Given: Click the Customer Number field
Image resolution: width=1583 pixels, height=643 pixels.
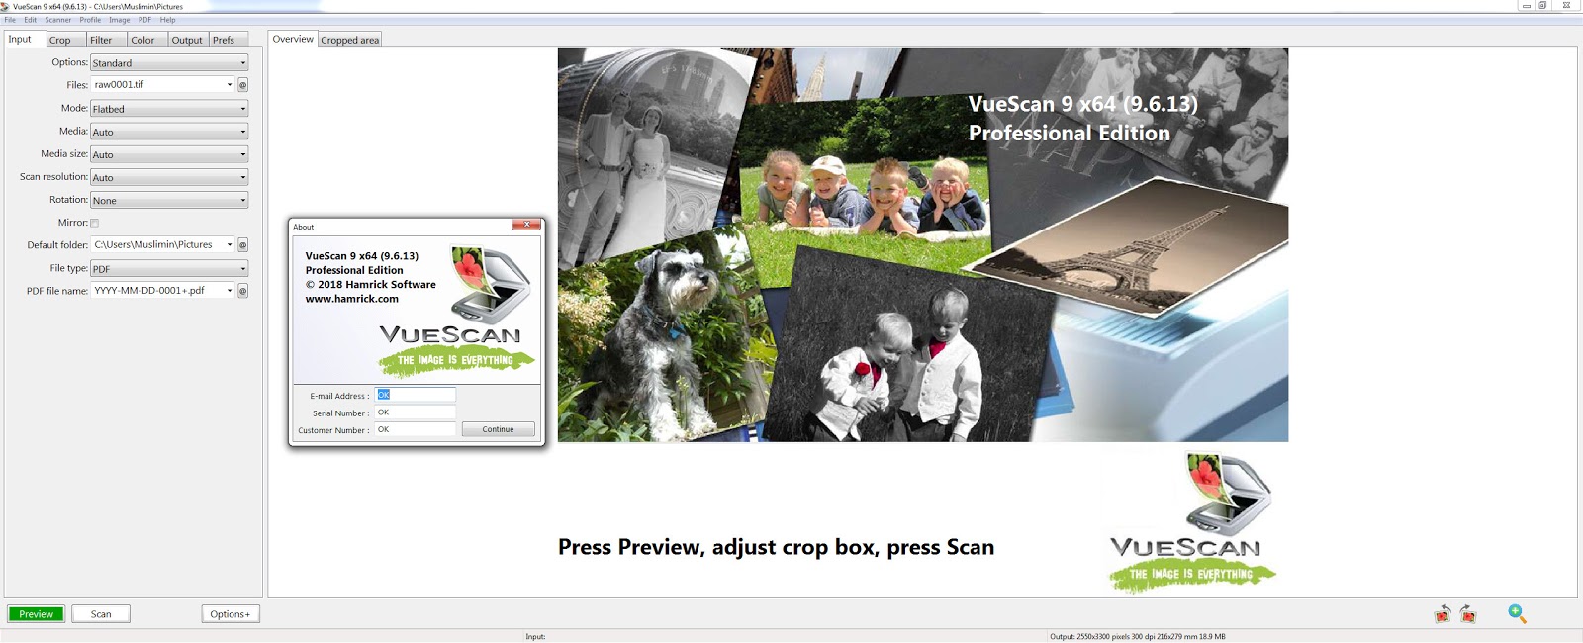Looking at the screenshot, I should click(x=415, y=429).
